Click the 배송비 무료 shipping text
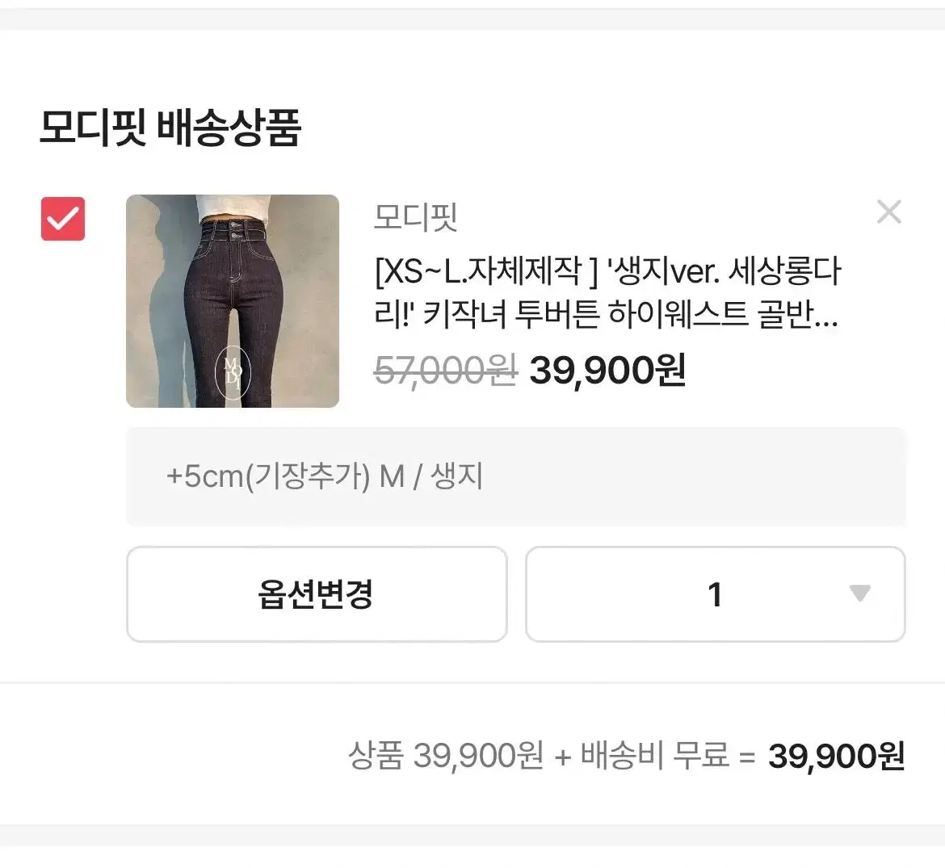 pyautogui.click(x=654, y=755)
